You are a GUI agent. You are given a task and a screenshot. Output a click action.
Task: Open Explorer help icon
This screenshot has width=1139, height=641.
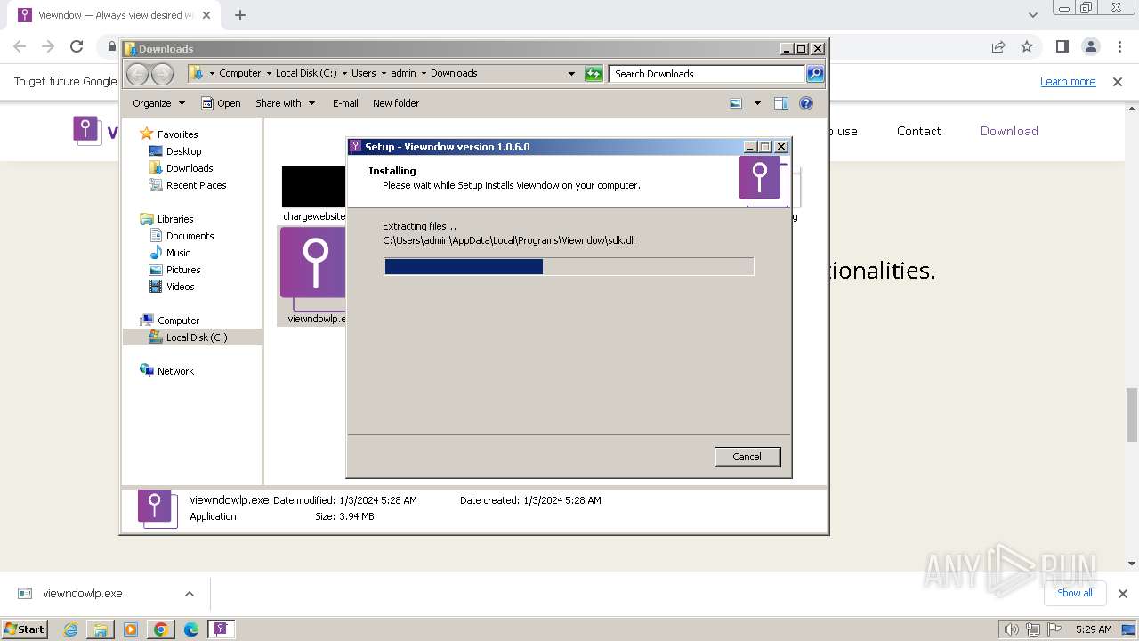click(806, 103)
